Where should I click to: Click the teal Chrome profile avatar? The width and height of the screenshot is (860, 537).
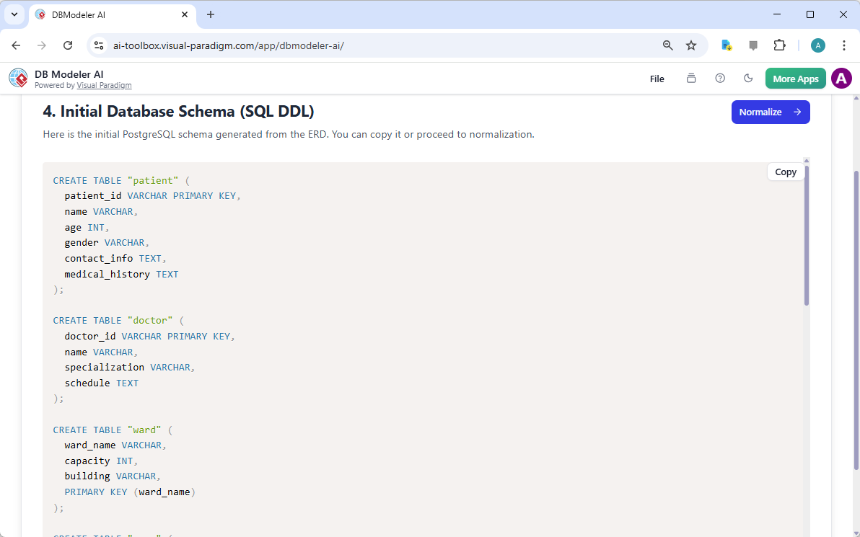point(817,45)
